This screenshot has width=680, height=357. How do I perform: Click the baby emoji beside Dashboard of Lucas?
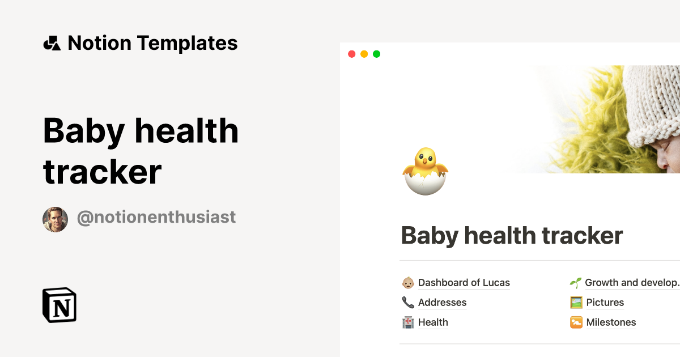[407, 283]
